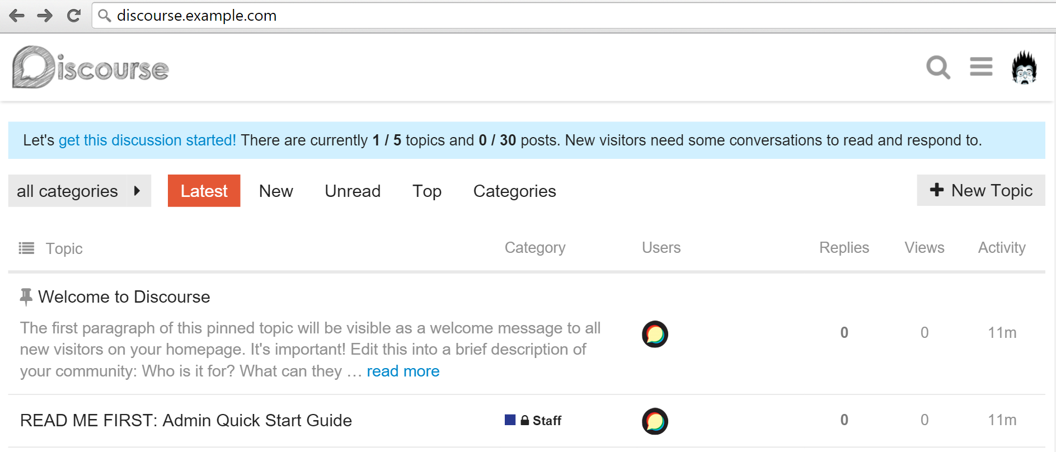Select the Top tab
The height and width of the screenshot is (452, 1056).
click(x=427, y=191)
